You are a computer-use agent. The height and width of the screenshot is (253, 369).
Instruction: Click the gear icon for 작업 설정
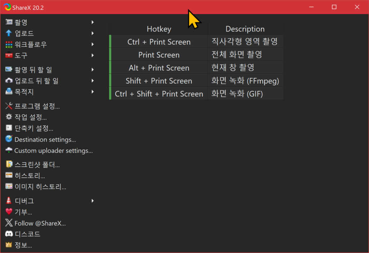point(9,117)
